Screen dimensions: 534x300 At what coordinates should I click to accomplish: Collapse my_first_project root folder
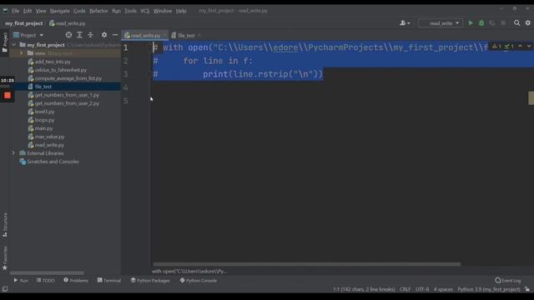point(14,45)
